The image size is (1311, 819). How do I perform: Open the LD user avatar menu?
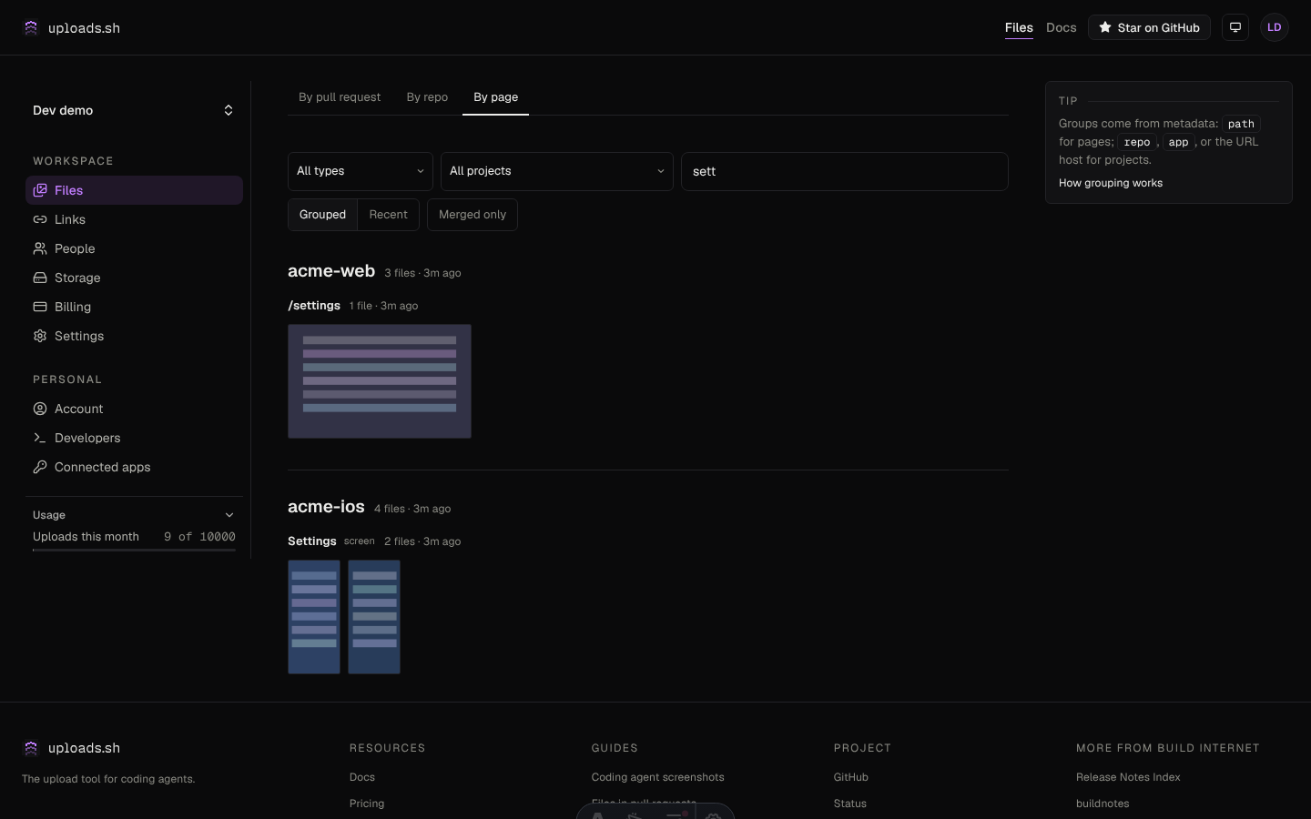pyautogui.click(x=1275, y=27)
